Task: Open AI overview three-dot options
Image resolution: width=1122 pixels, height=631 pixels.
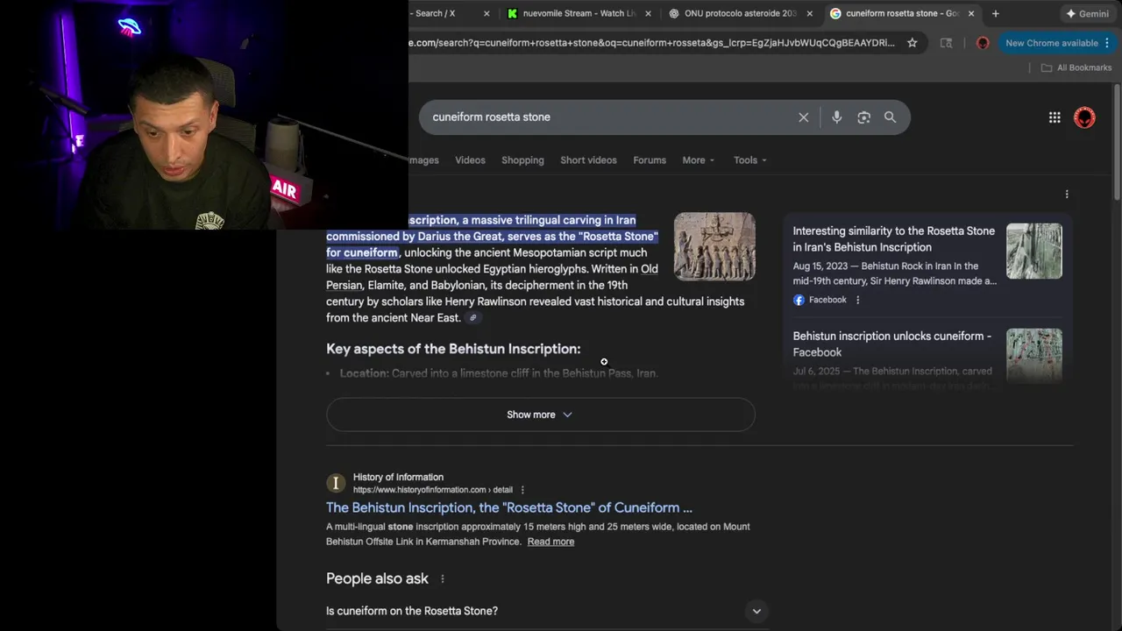Action: (1067, 194)
